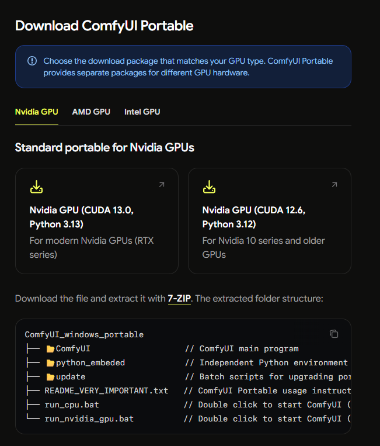Copy the folder structure code block
380x446 pixels.
coord(334,334)
